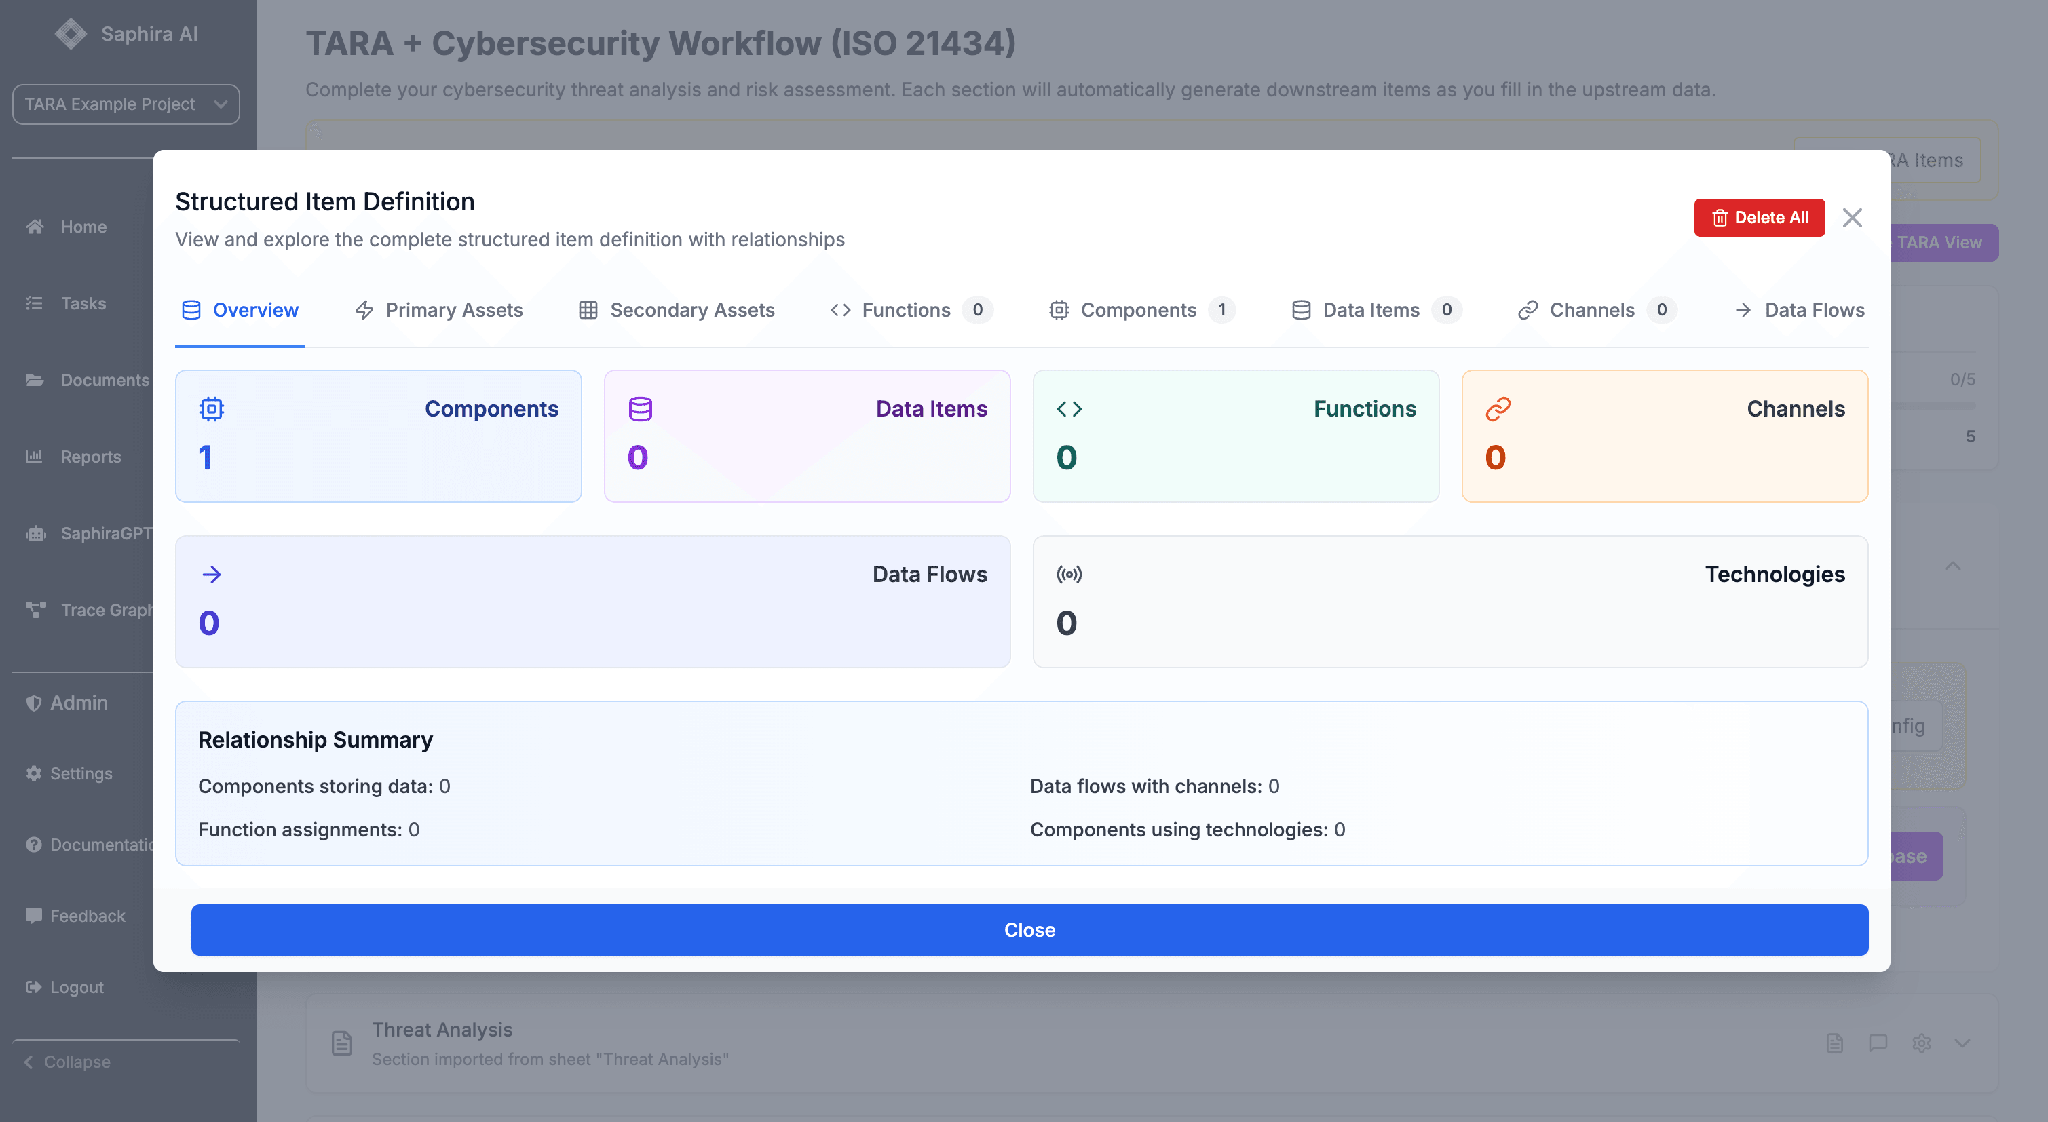The height and width of the screenshot is (1122, 2048).
Task: Open the Data Flows tab
Action: pos(1799,310)
